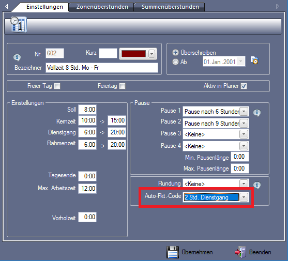Click the Dienstgang start field 6:00

[87, 132]
